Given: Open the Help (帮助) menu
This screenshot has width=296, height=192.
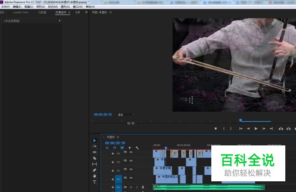Looking at the screenshot, I should tap(90, 6).
